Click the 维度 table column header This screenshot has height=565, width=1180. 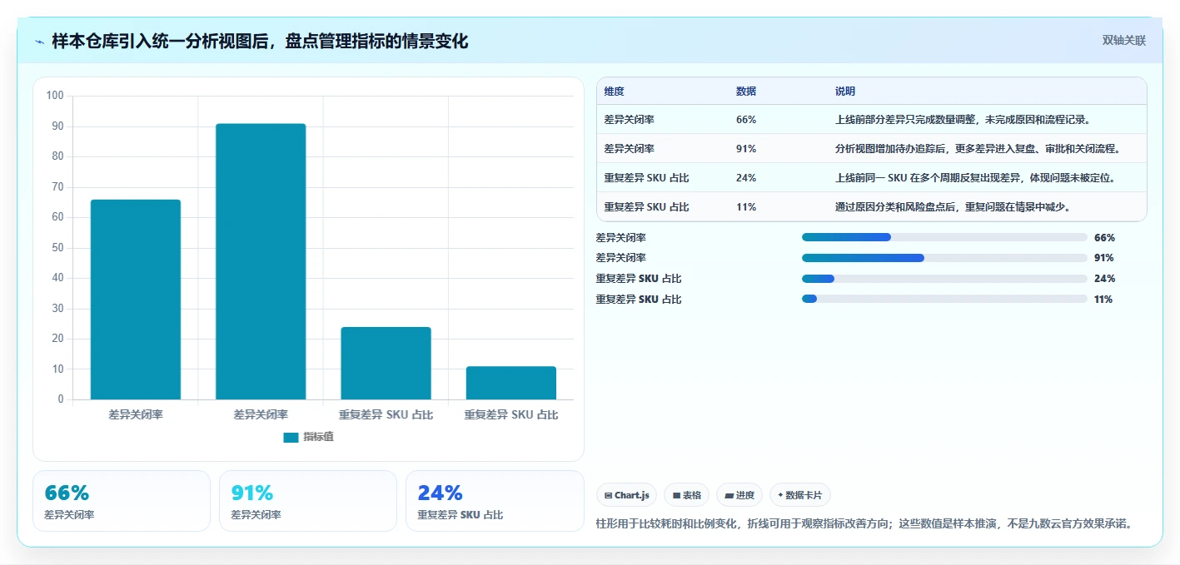pos(615,92)
